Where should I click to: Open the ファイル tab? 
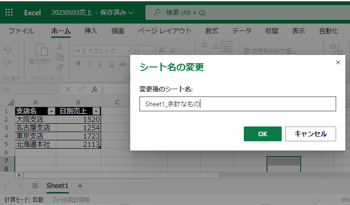21,31
